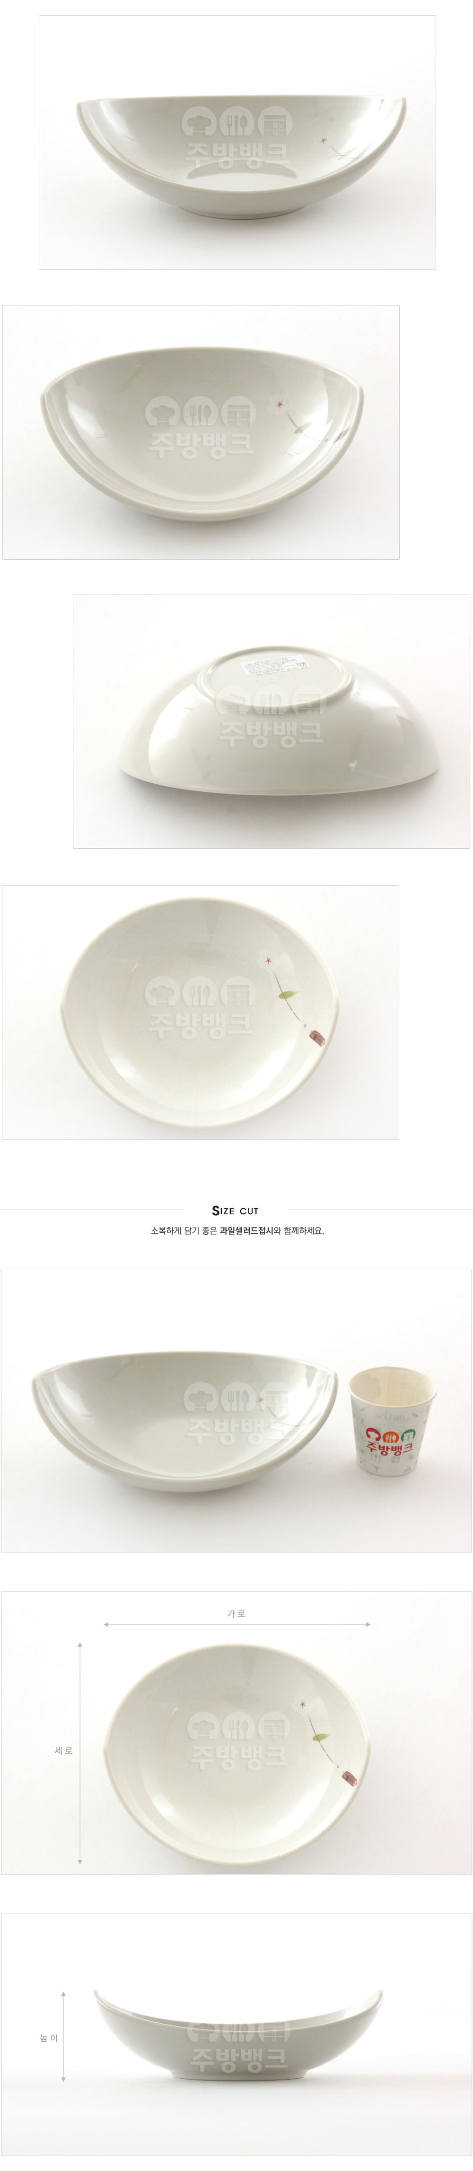This screenshot has width=473, height=2171.
Task: Click the 과일샐러드접시 bold text
Action: [246, 1230]
